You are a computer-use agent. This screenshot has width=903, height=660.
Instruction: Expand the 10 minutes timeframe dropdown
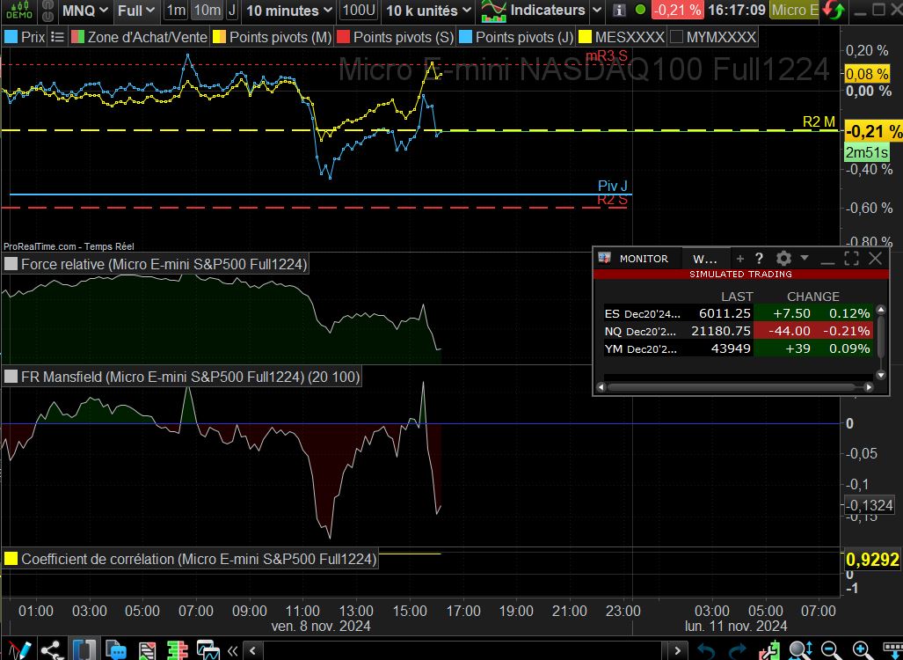click(289, 11)
